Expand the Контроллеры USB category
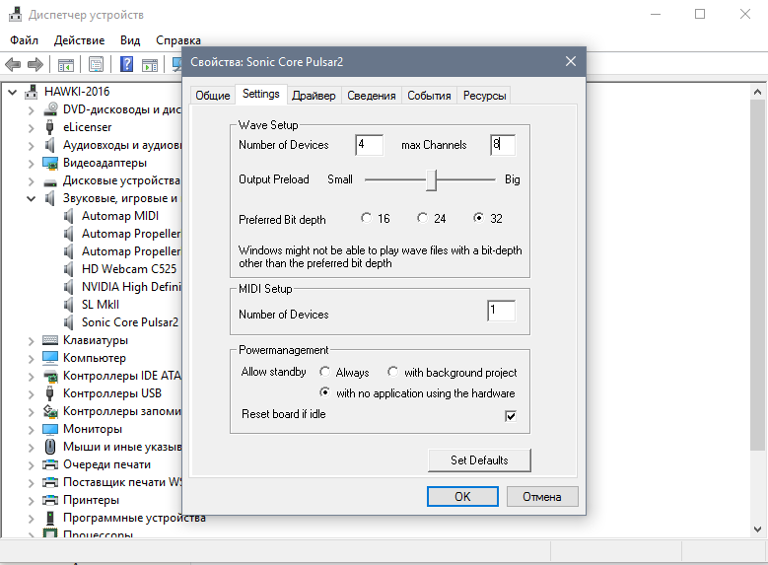 click(x=32, y=394)
